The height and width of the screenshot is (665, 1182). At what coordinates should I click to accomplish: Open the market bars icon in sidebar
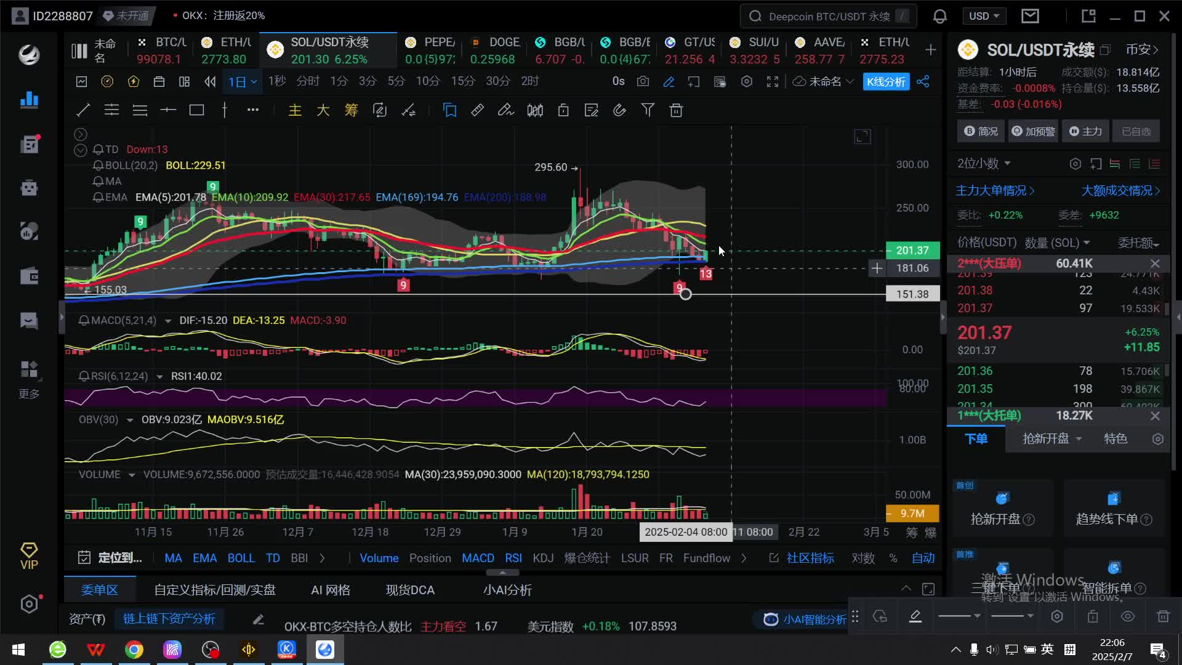point(29,100)
